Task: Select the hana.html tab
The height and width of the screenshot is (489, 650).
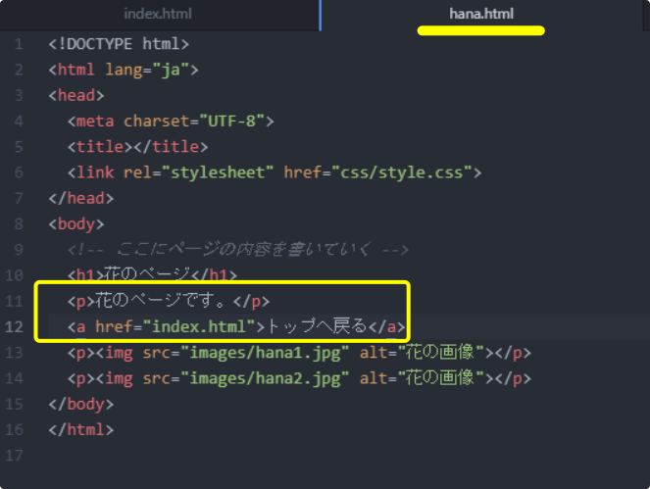Action: (x=481, y=14)
